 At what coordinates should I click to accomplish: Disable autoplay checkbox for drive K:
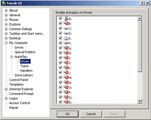click(x=61, y=67)
